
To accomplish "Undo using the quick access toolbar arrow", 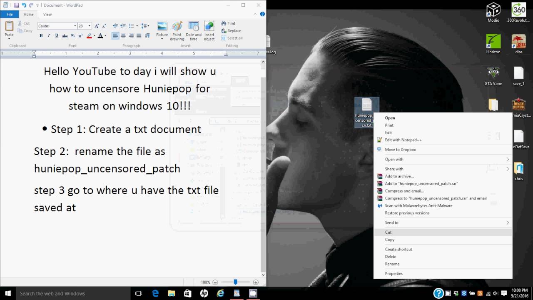I will pyautogui.click(x=24, y=5).
